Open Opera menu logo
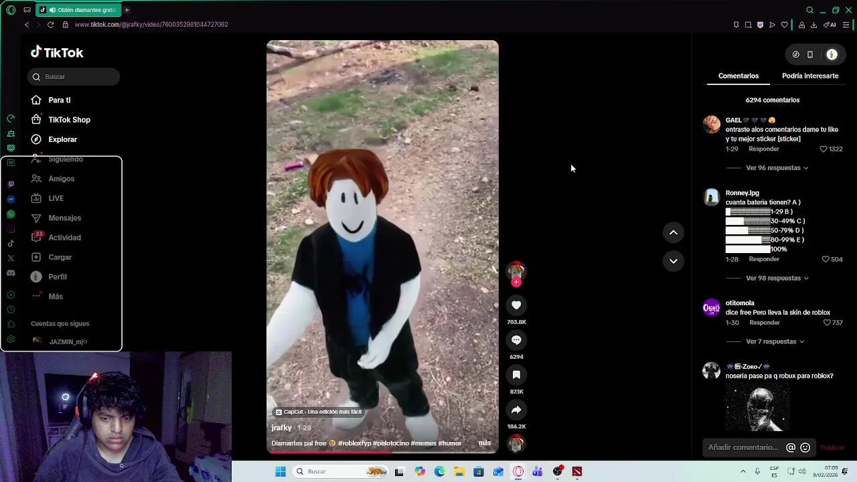The height and width of the screenshot is (482, 857). [x=11, y=10]
